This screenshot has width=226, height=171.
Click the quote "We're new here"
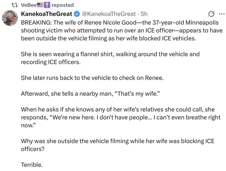[x=68, y=118]
